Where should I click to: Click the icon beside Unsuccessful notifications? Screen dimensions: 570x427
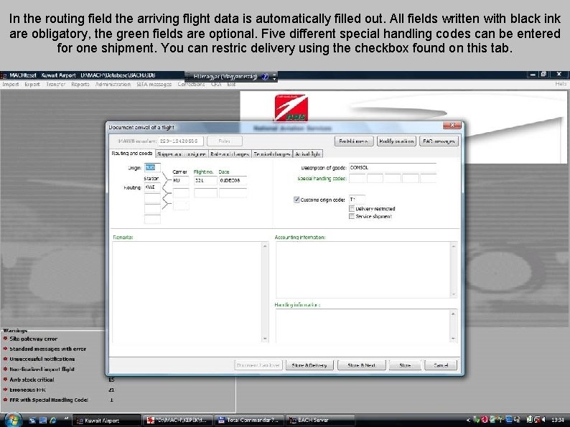[x=6, y=359]
